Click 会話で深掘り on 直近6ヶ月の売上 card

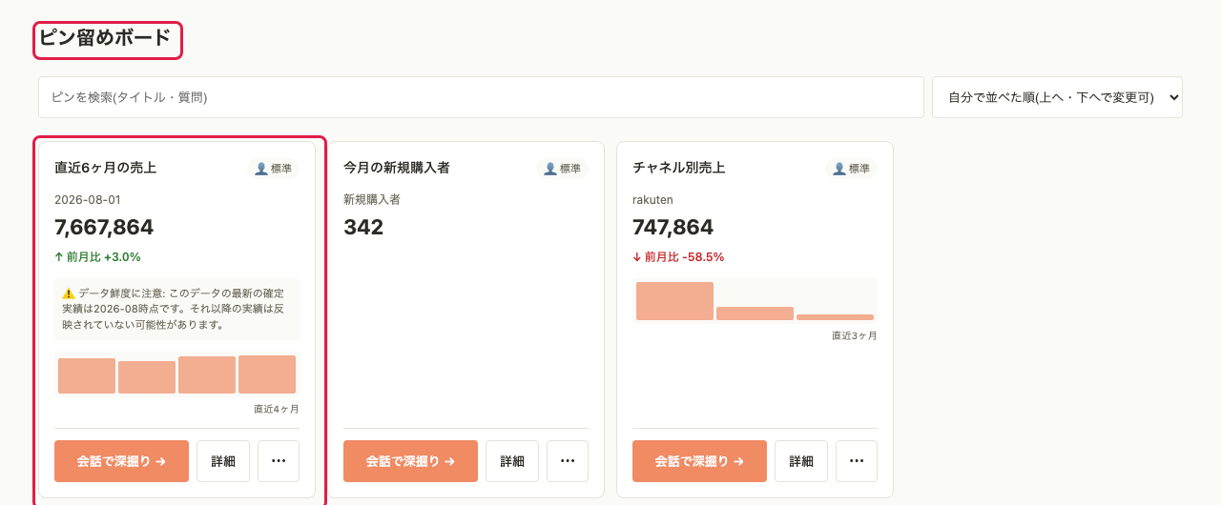121,461
